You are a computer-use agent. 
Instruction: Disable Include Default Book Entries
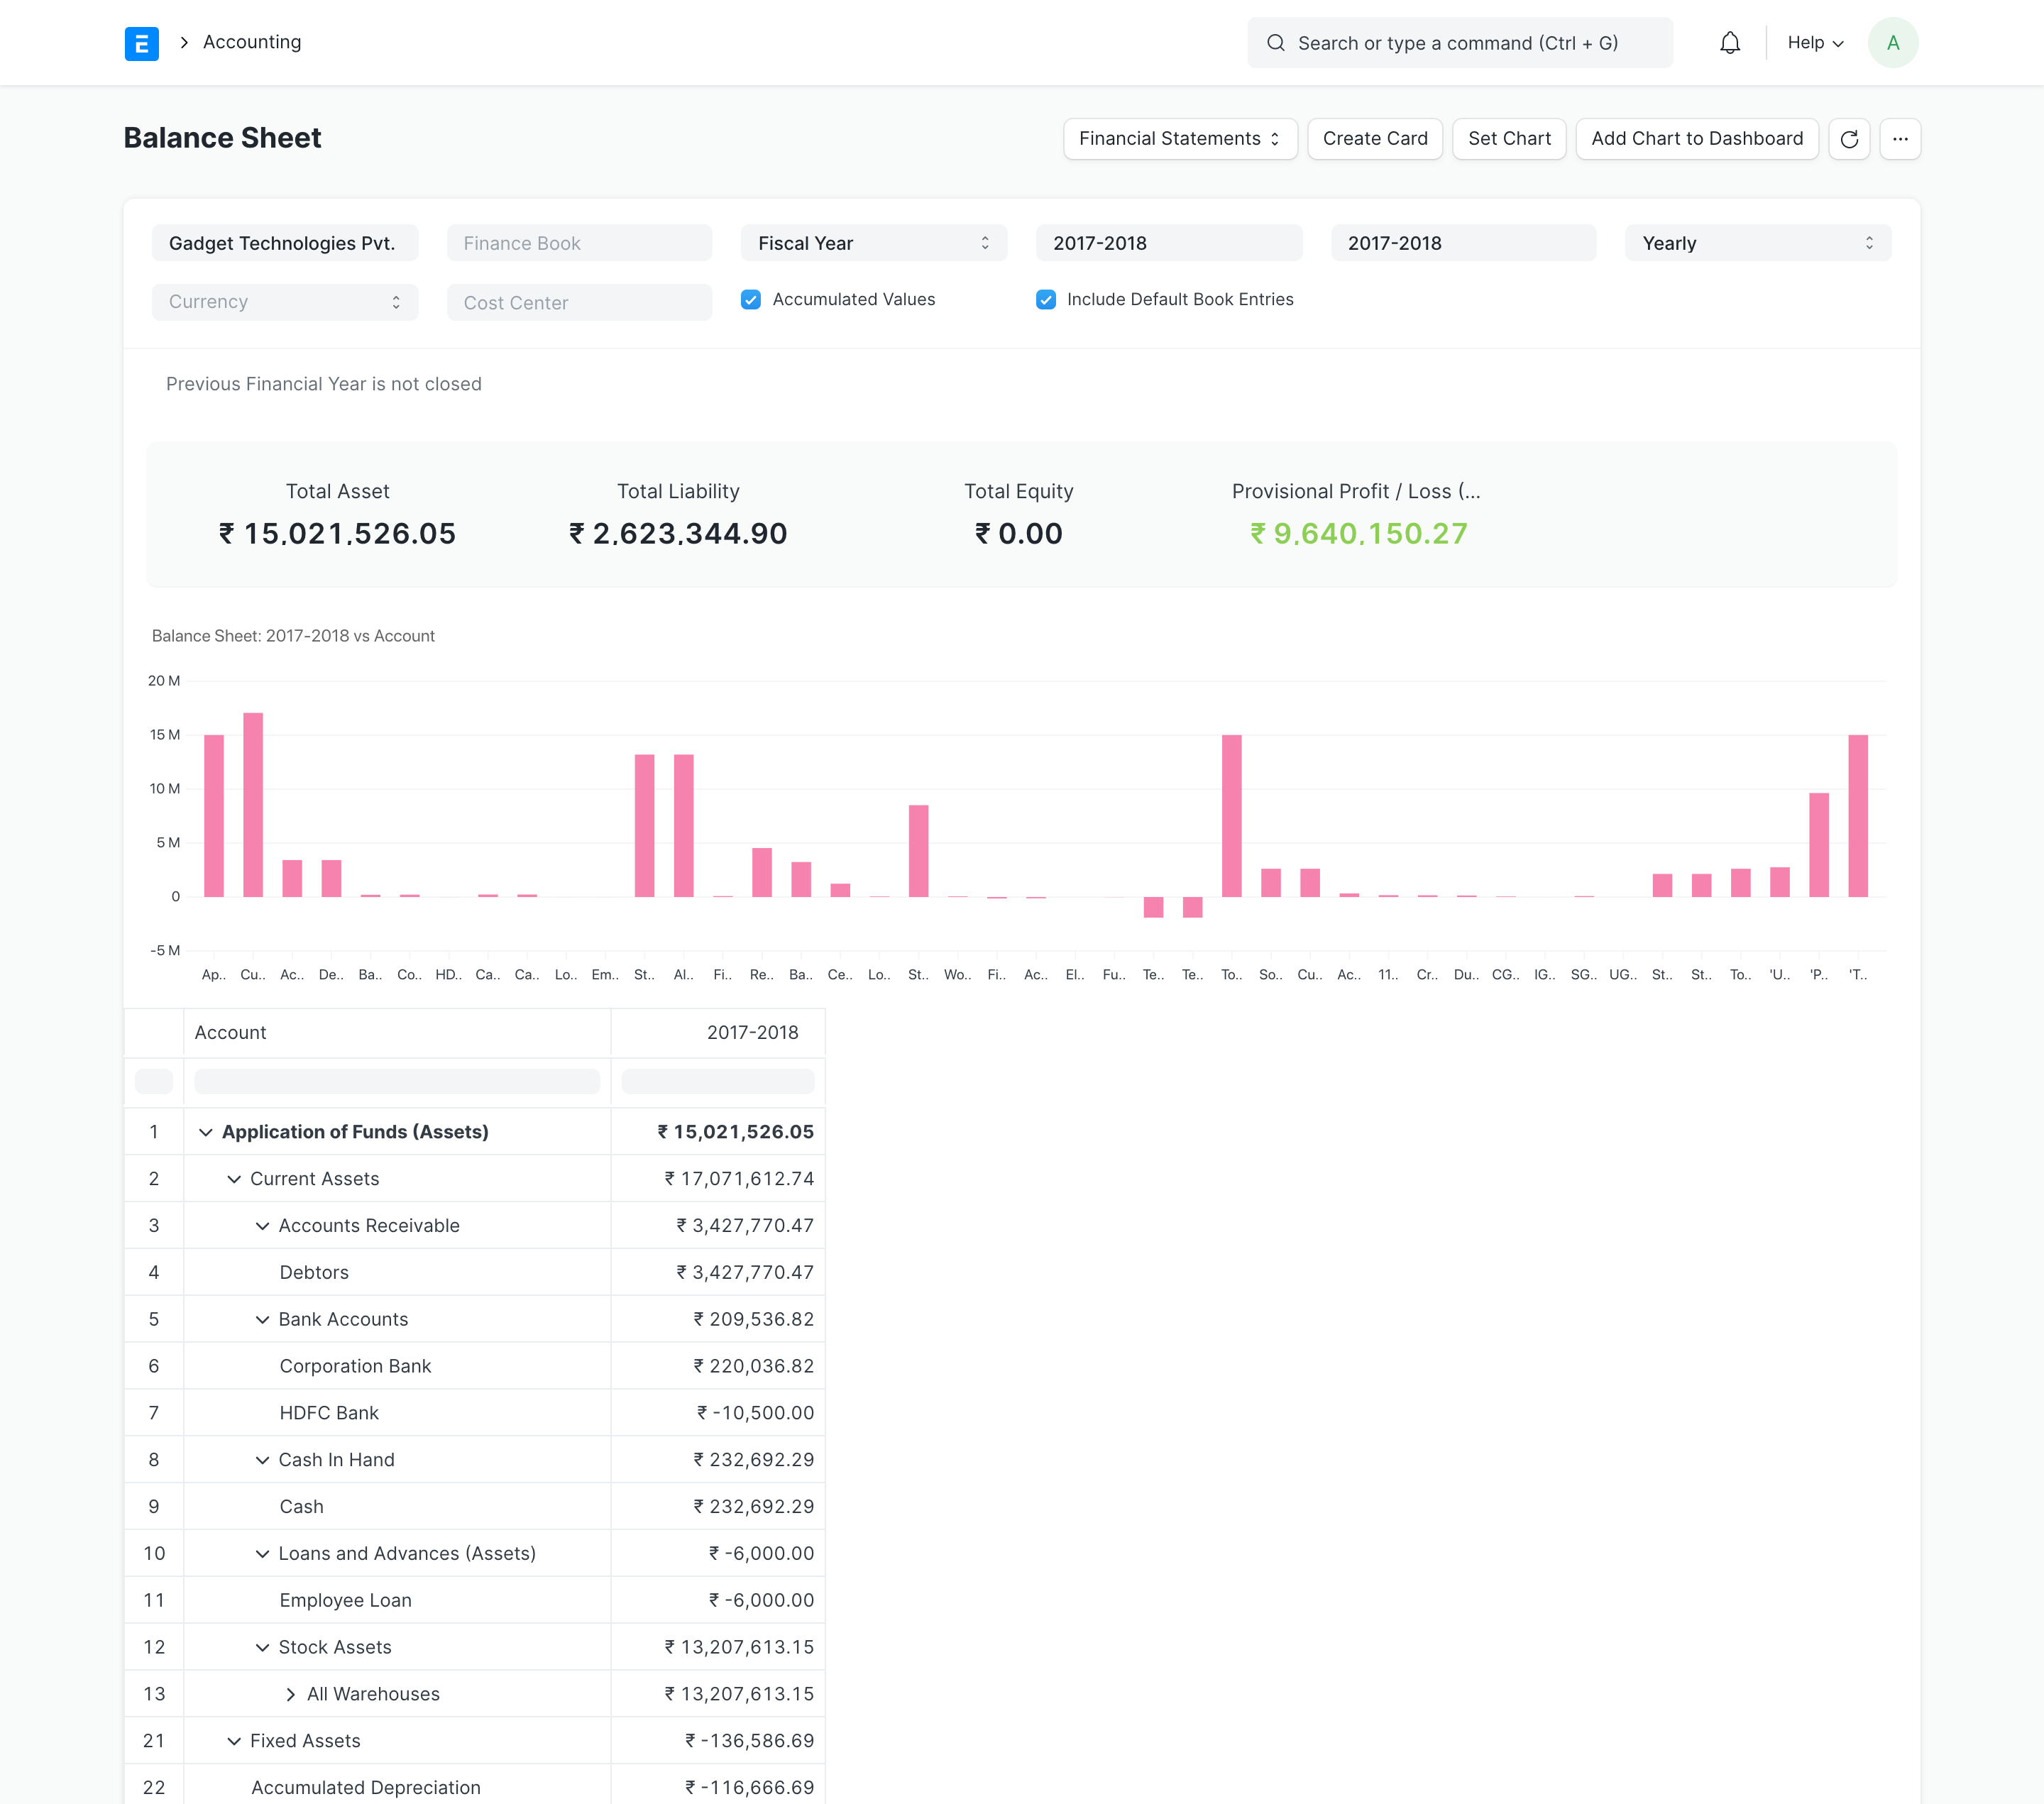pos(1045,299)
